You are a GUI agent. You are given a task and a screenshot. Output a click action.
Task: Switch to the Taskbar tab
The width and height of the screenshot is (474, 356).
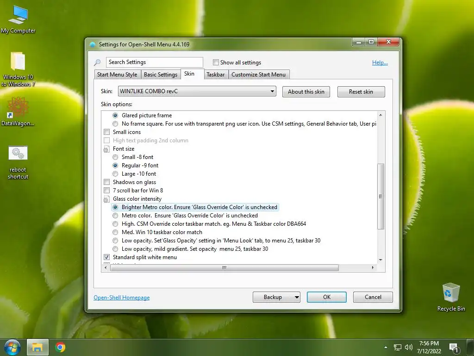[x=216, y=75]
